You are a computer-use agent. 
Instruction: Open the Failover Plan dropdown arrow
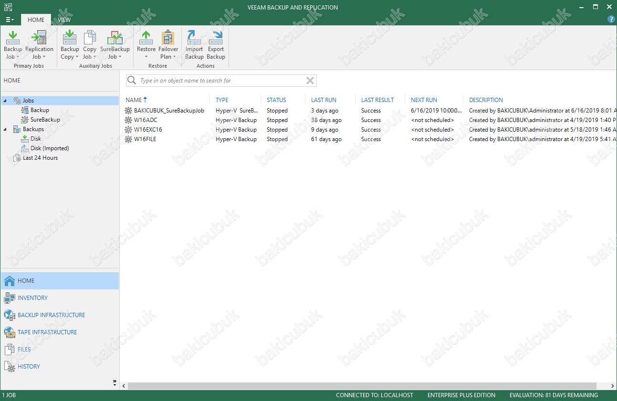pos(174,57)
